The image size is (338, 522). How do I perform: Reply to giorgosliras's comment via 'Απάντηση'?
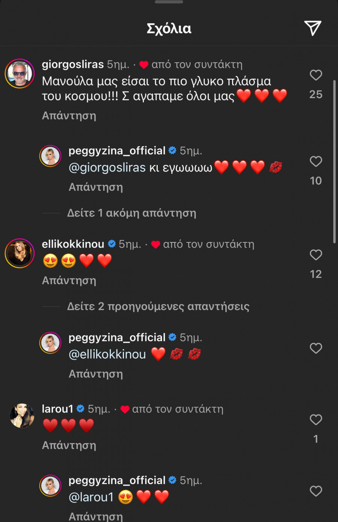coord(69,116)
